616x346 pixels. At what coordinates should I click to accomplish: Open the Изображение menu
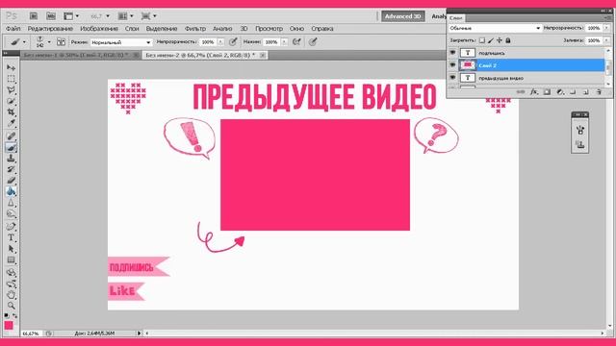pyautogui.click(x=99, y=29)
